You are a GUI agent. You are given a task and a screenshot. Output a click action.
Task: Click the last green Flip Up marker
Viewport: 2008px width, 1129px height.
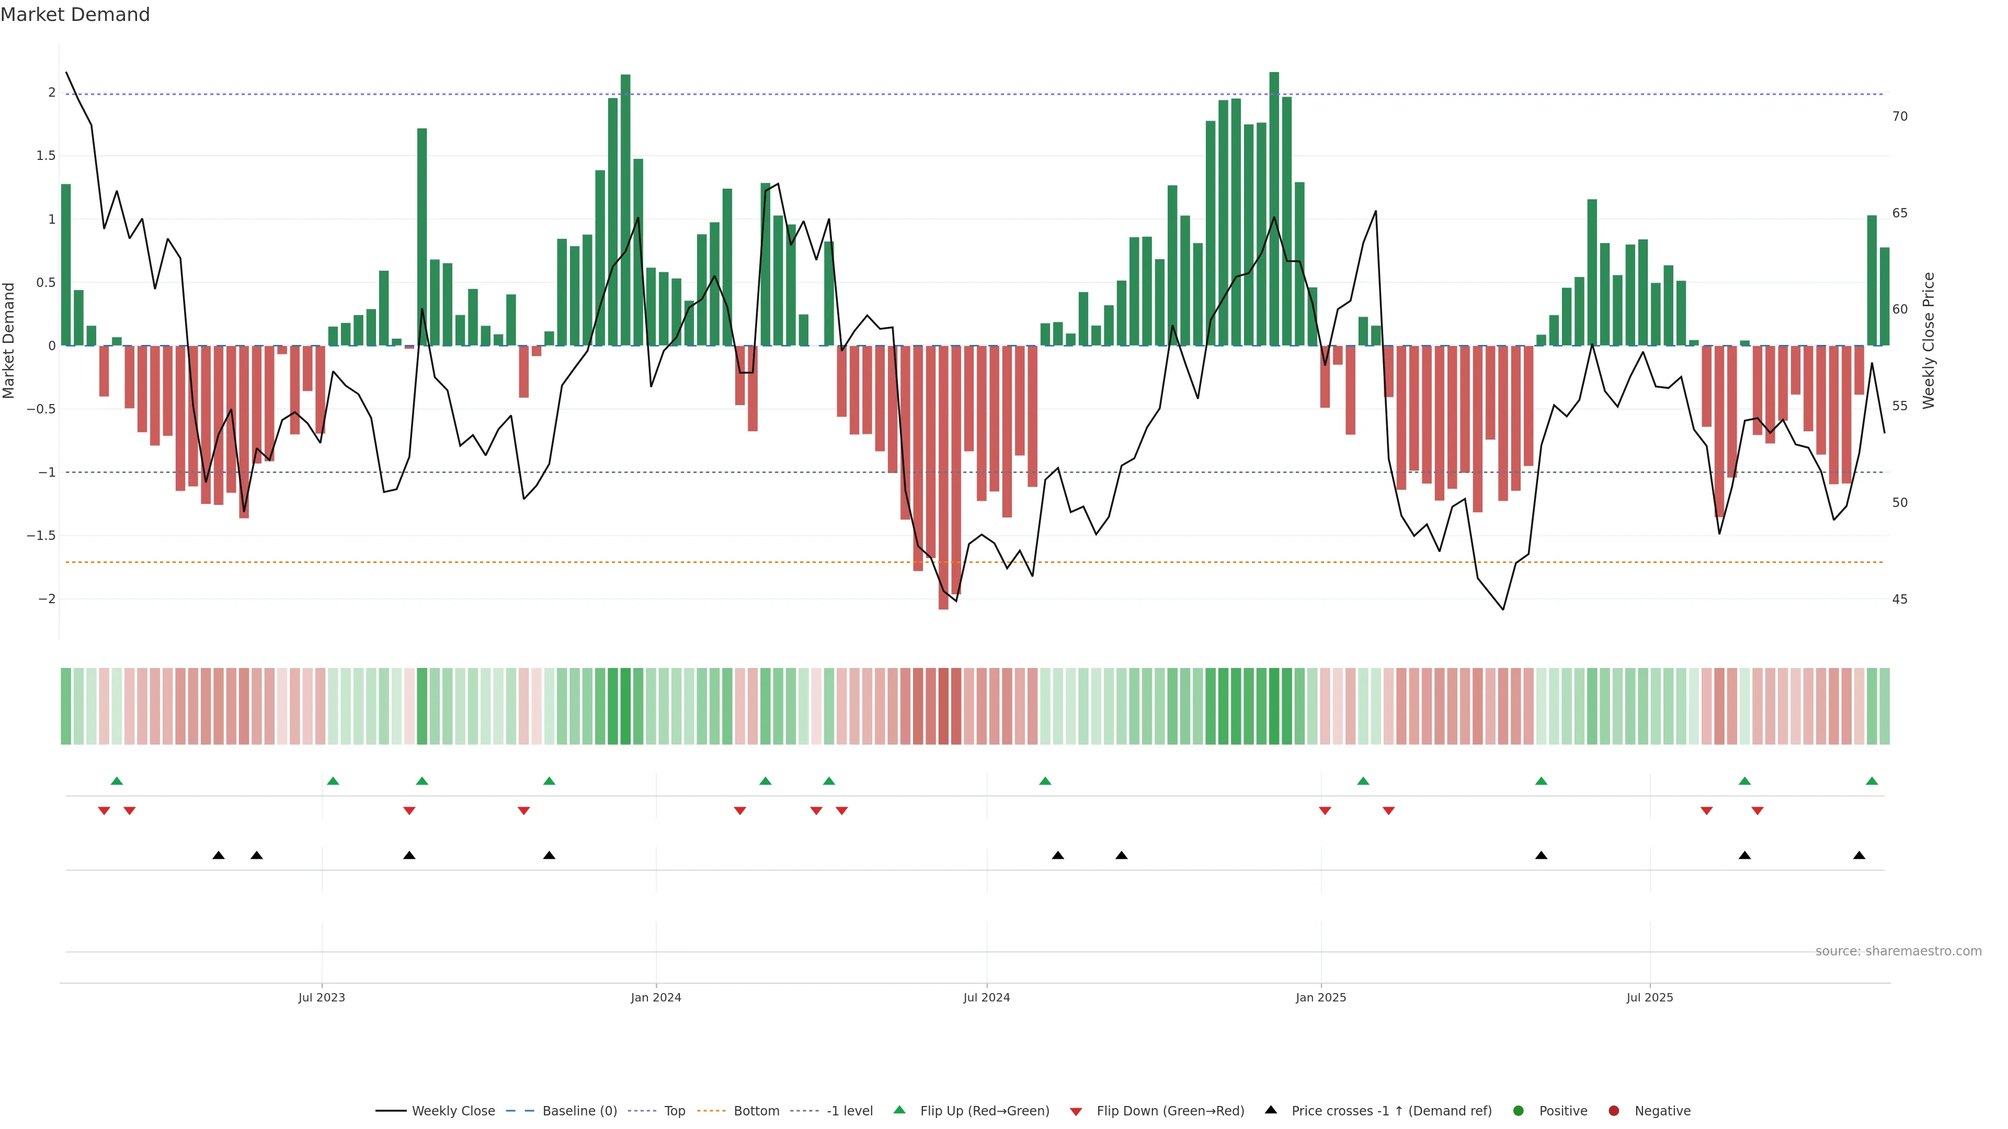pos(1872,781)
